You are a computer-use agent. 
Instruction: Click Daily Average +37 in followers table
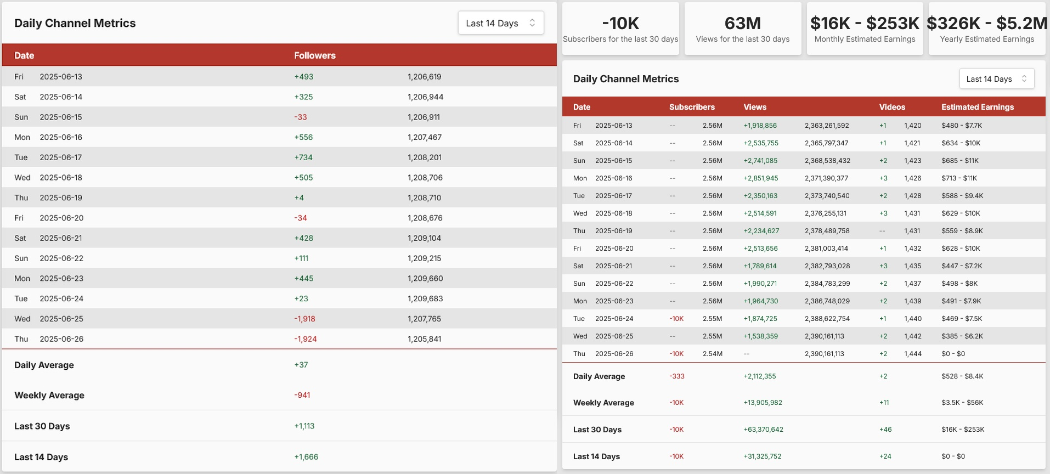click(301, 365)
